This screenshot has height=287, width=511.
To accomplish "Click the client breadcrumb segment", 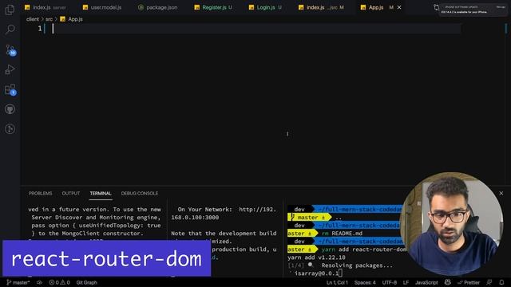I will click(x=33, y=19).
